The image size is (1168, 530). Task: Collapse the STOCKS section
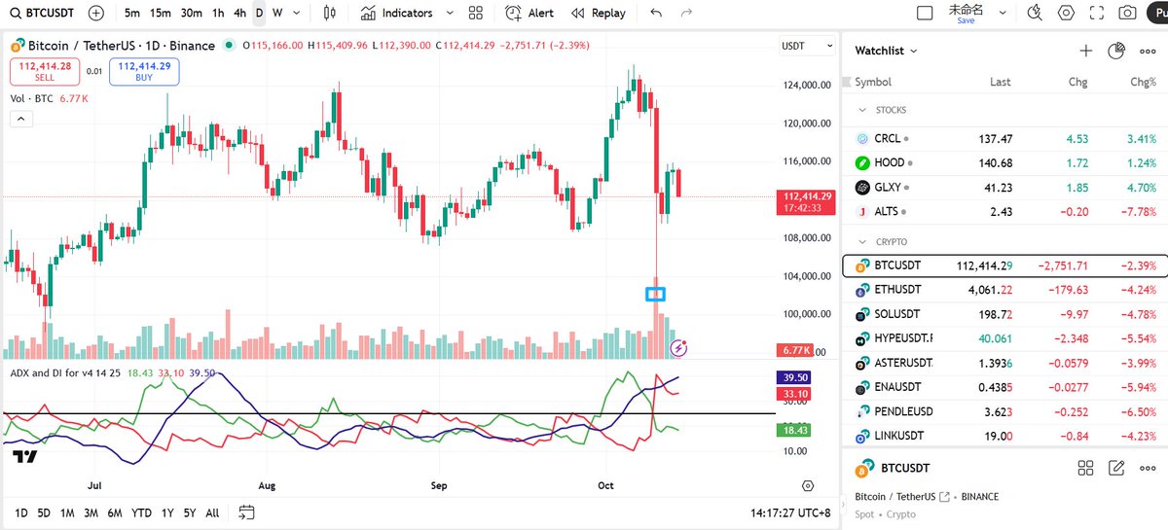[862, 110]
